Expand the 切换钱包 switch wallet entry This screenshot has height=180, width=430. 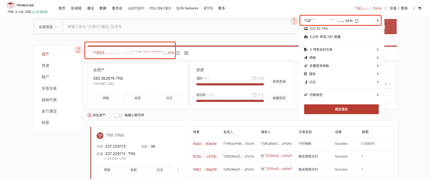pos(341,95)
